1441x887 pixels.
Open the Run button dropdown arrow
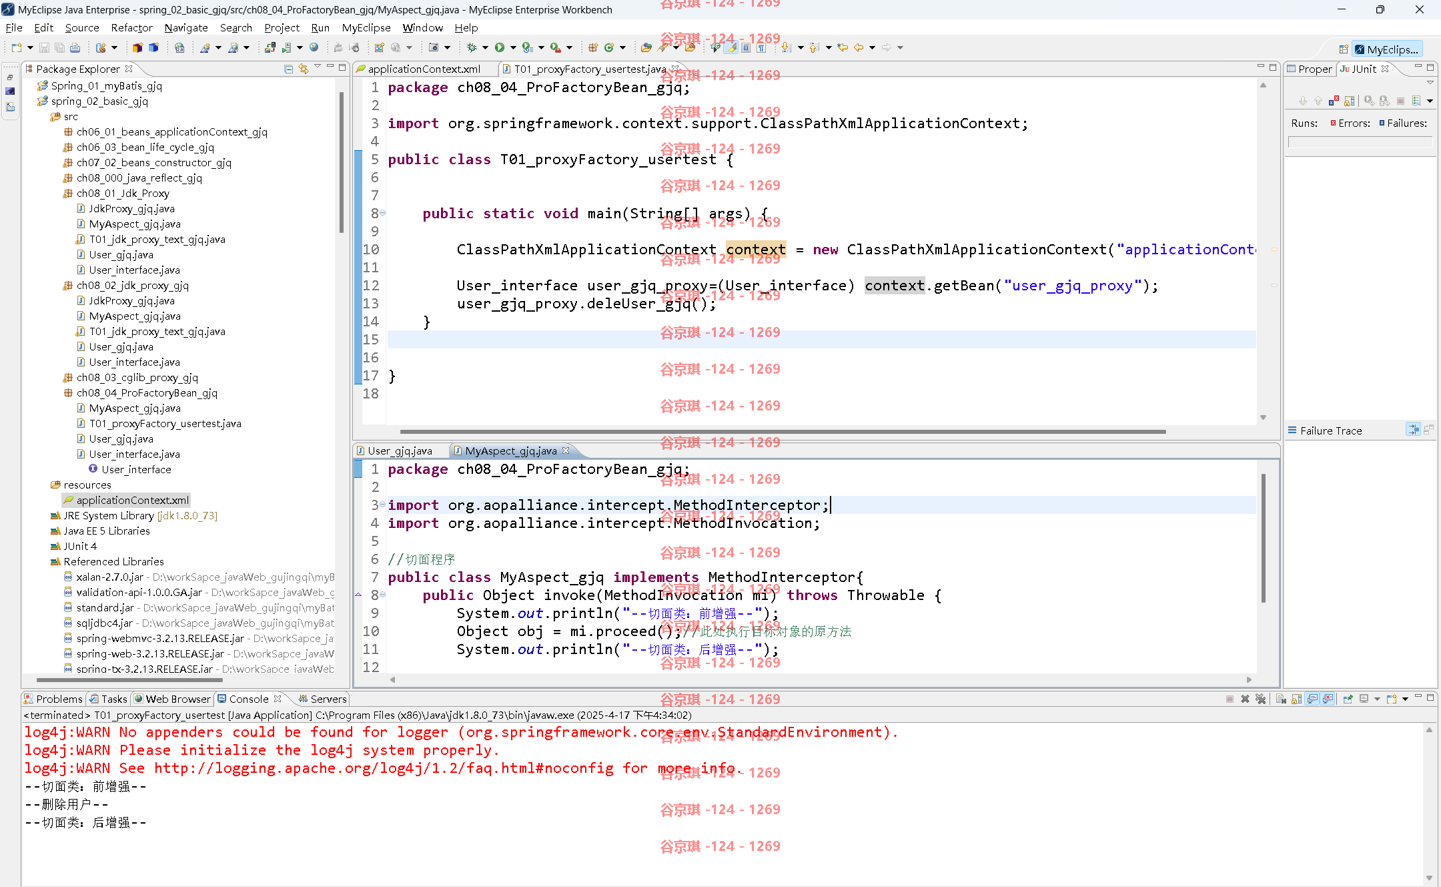tap(513, 47)
